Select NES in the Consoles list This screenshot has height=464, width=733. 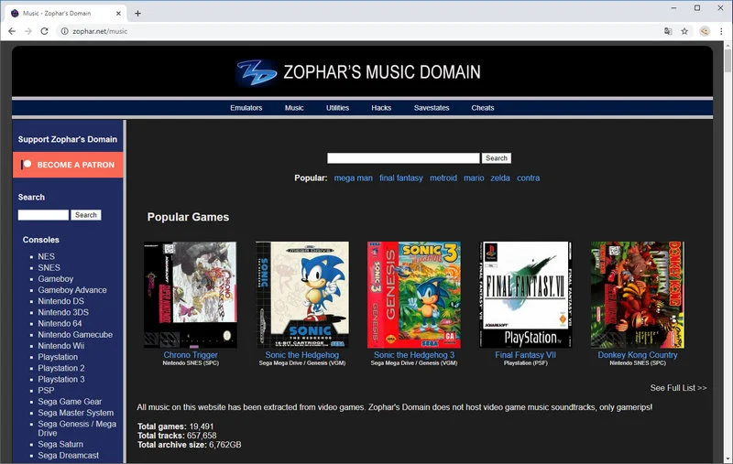47,256
